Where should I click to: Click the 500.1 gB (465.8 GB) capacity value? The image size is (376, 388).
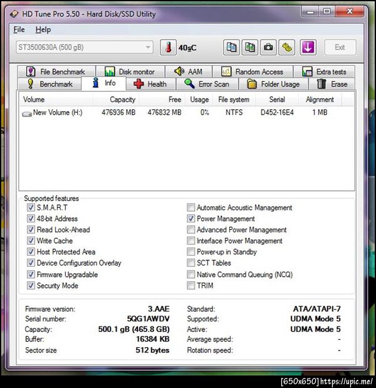point(134,329)
